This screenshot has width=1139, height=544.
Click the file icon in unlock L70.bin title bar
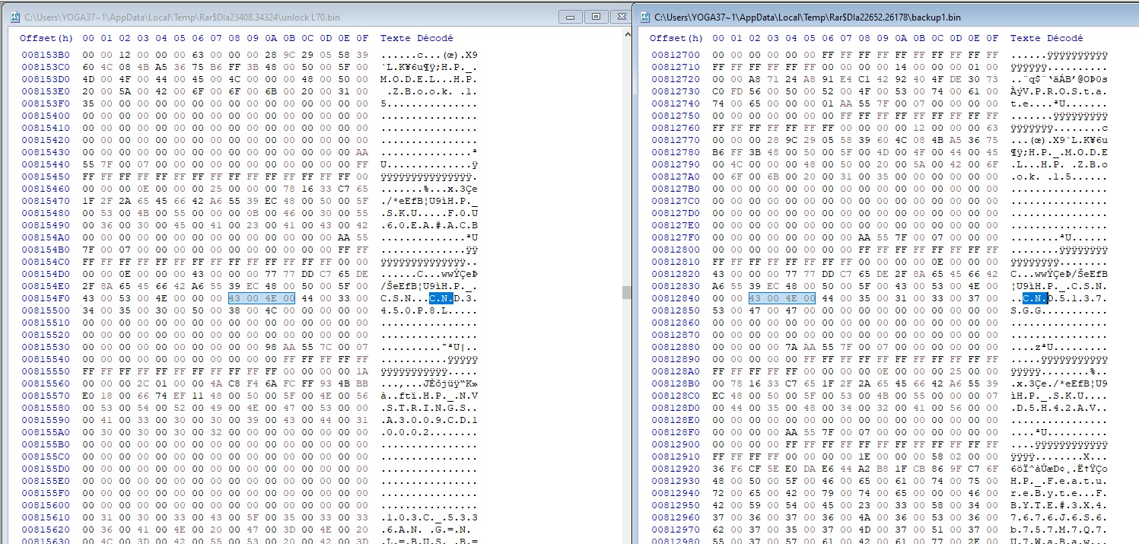tap(14, 16)
